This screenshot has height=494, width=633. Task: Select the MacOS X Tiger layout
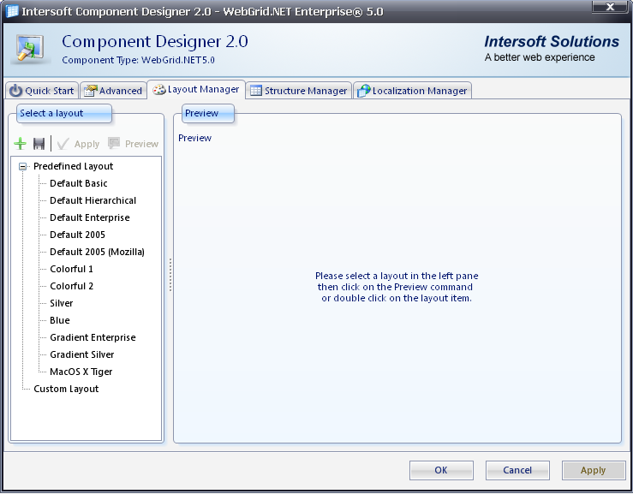81,372
